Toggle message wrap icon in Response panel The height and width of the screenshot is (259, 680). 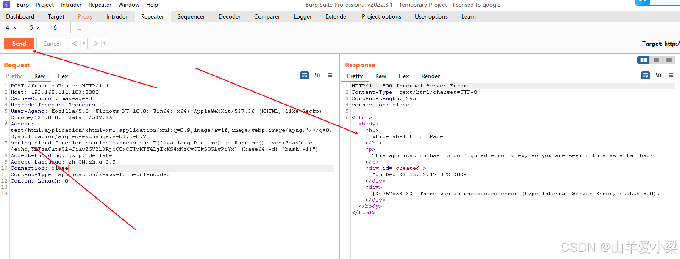[x=646, y=75]
